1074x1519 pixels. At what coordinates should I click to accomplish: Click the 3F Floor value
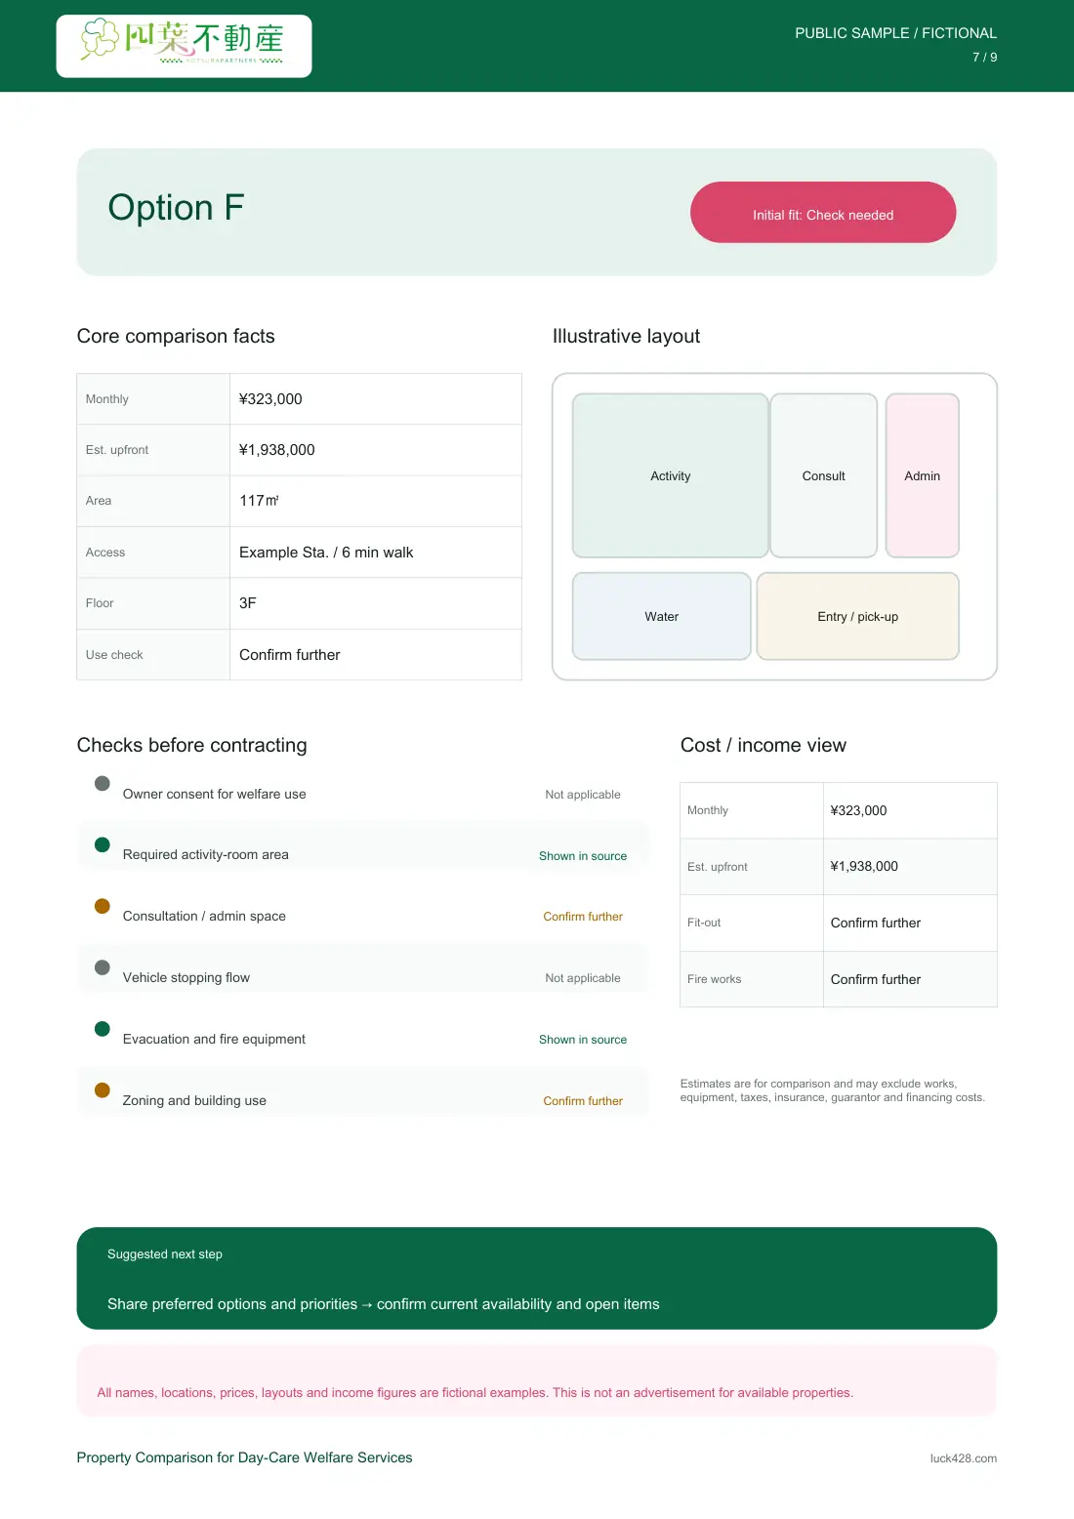pos(248,603)
